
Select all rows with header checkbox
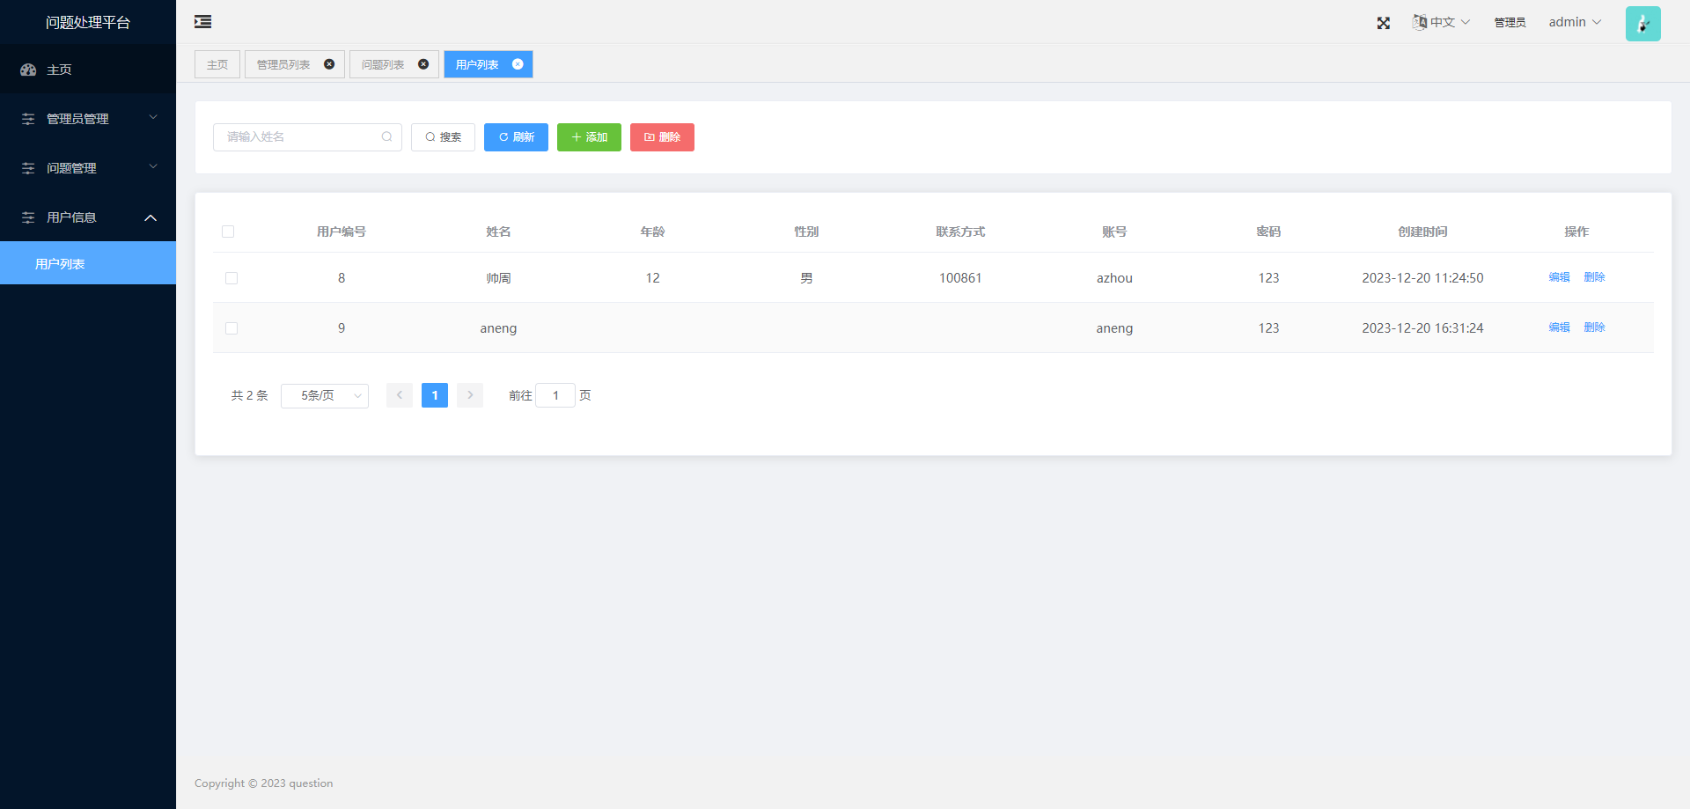click(x=228, y=232)
